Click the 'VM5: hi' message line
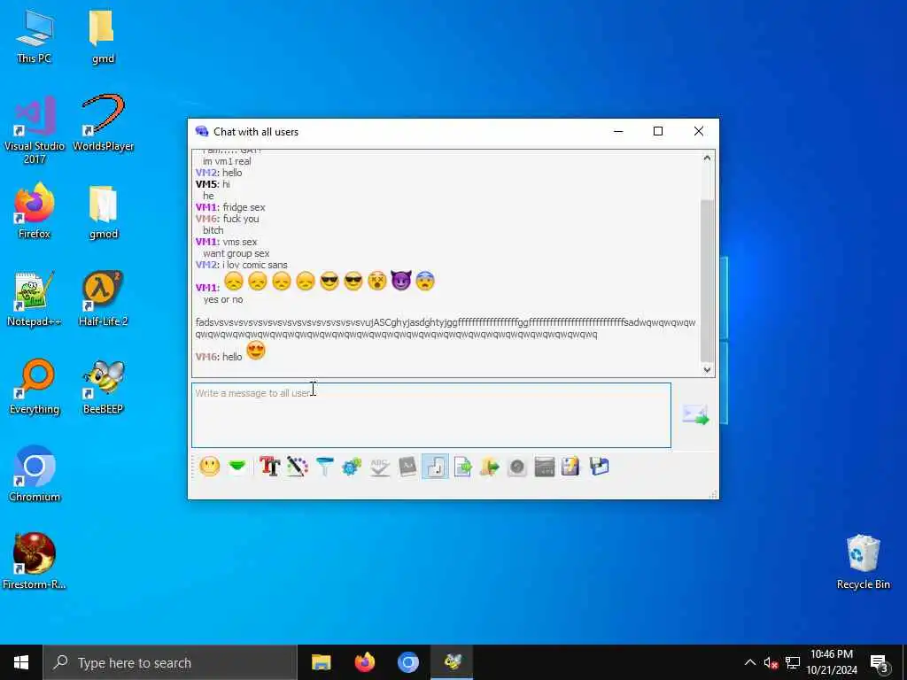 pos(213,184)
